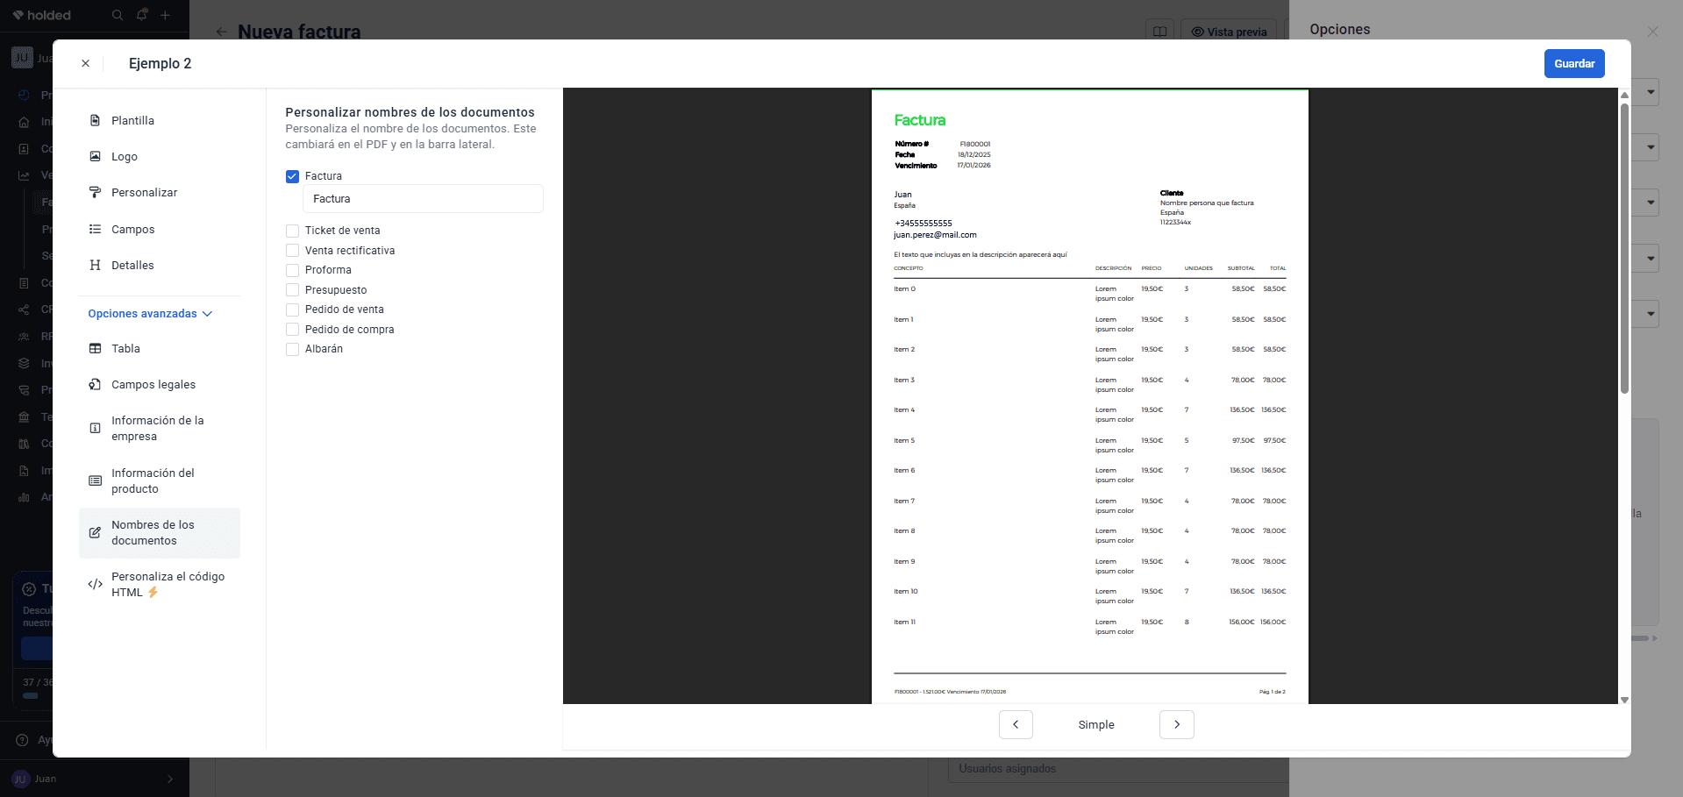Open the Información de la empresa icon
Screen dimensions: 1683x797
[x=95, y=428]
